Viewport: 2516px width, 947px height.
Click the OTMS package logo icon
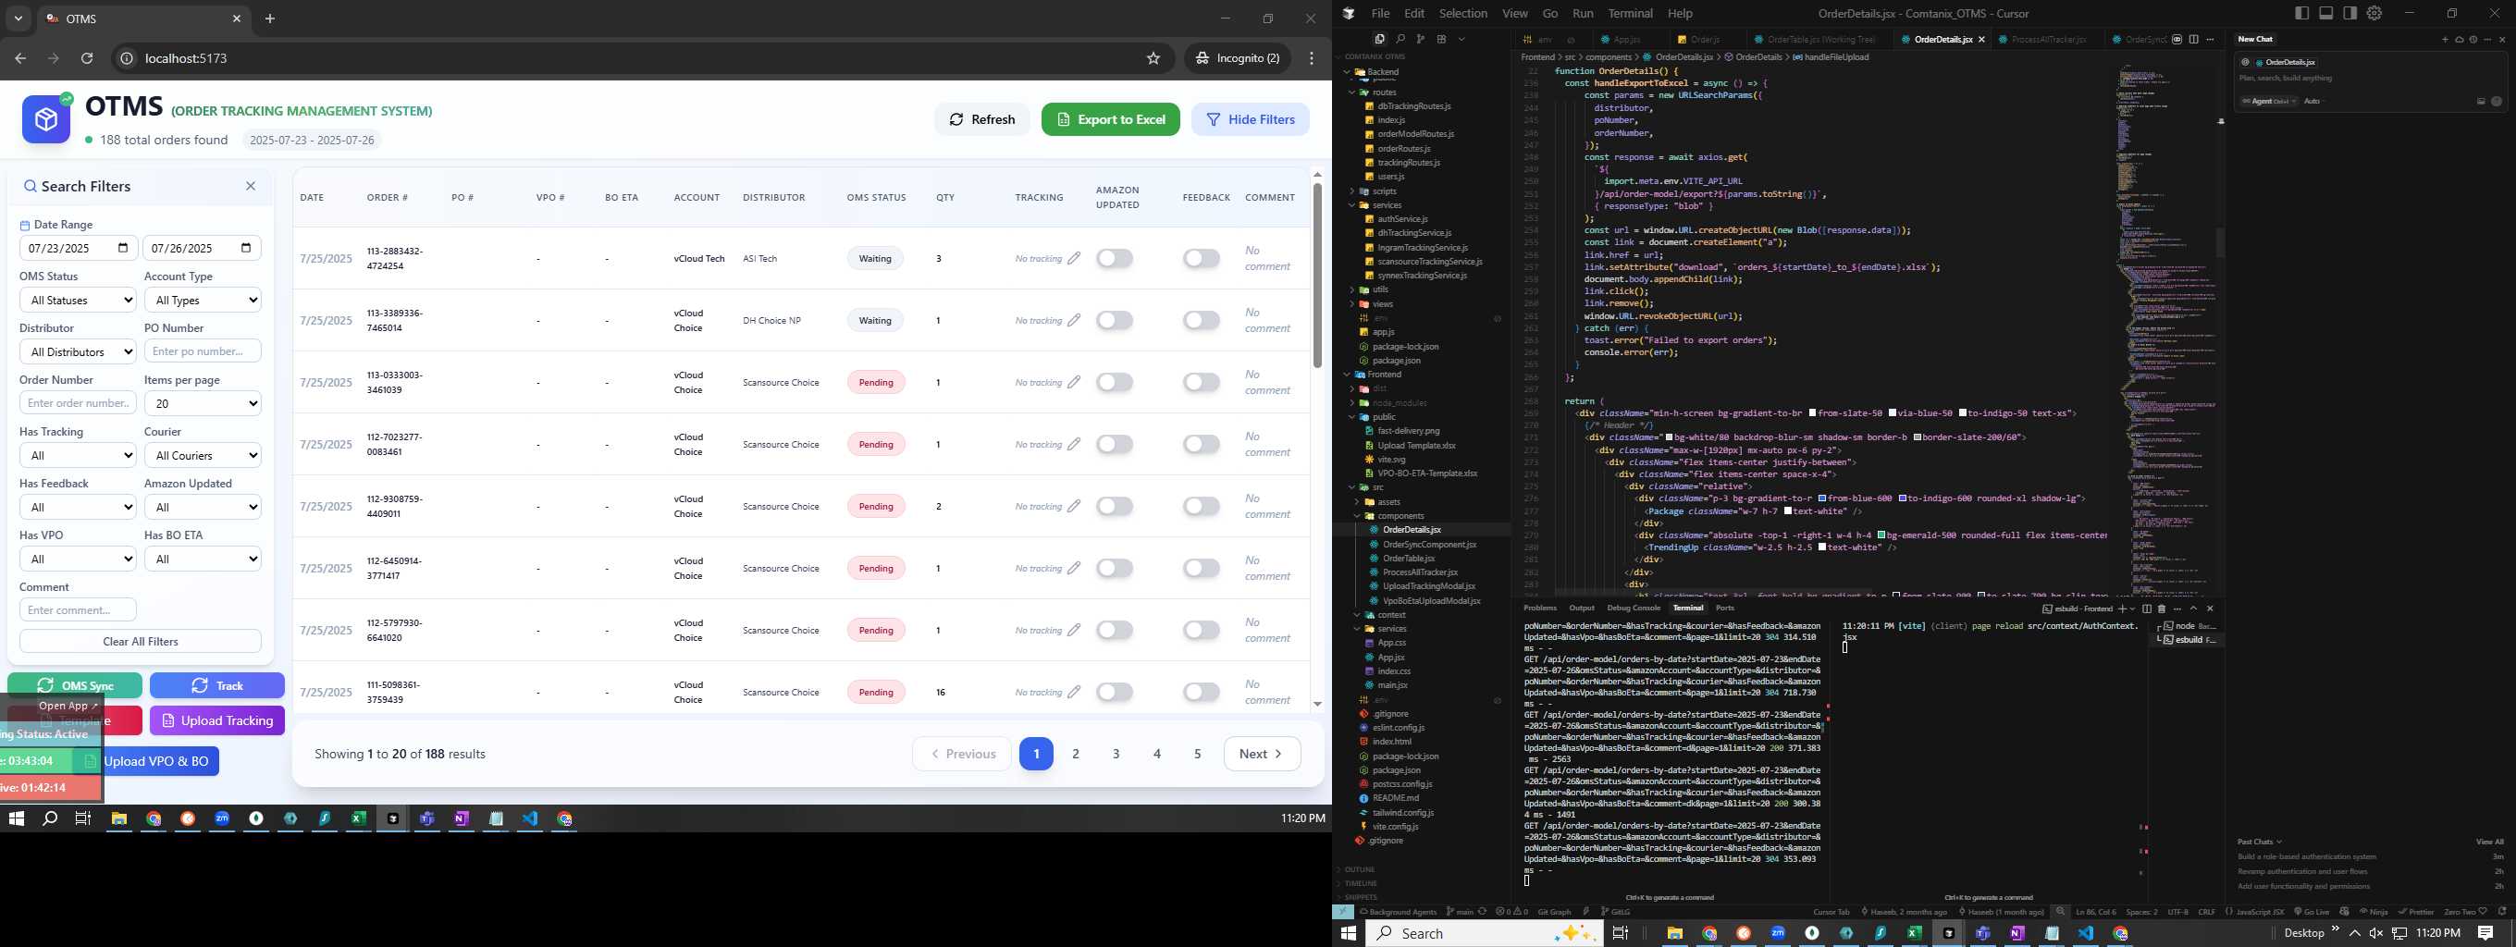(x=46, y=119)
